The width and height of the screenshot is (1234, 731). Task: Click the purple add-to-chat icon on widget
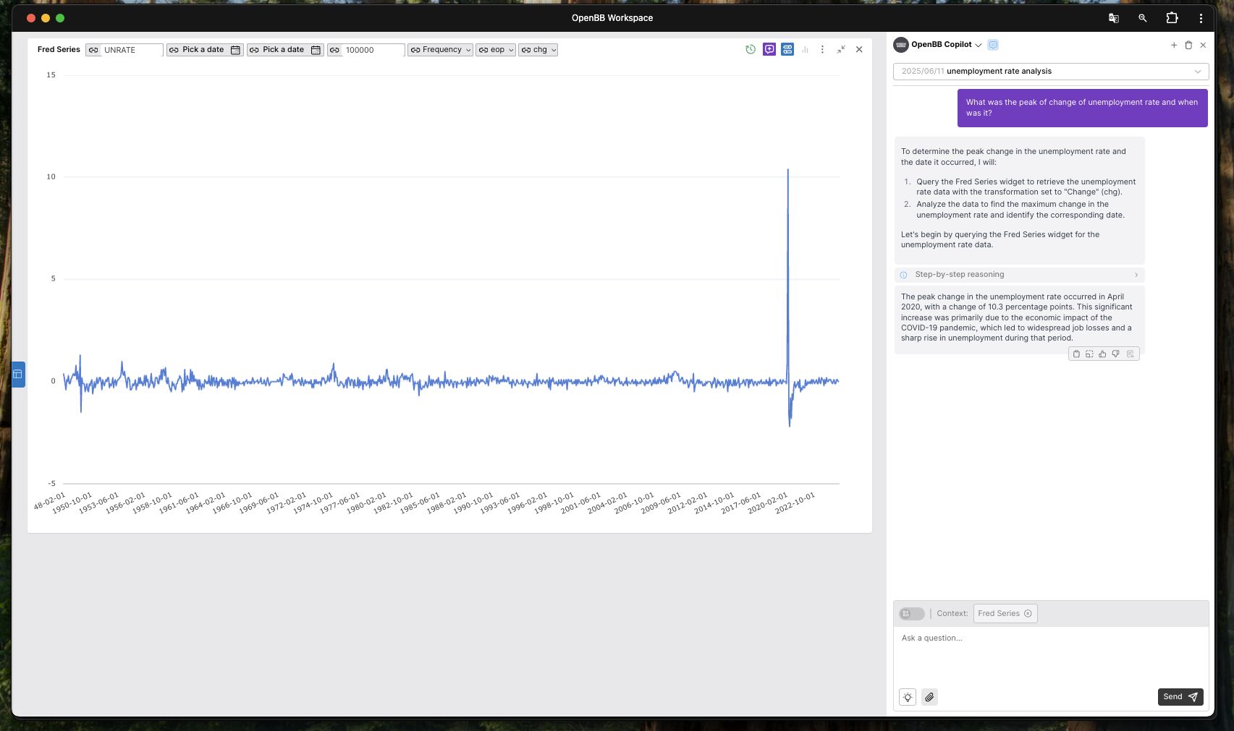point(769,49)
